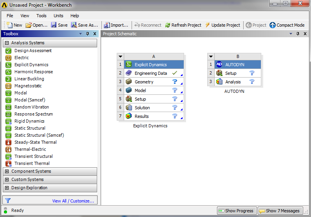The image size is (311, 217).
Task: Open the Units menu
Action: click(58, 16)
